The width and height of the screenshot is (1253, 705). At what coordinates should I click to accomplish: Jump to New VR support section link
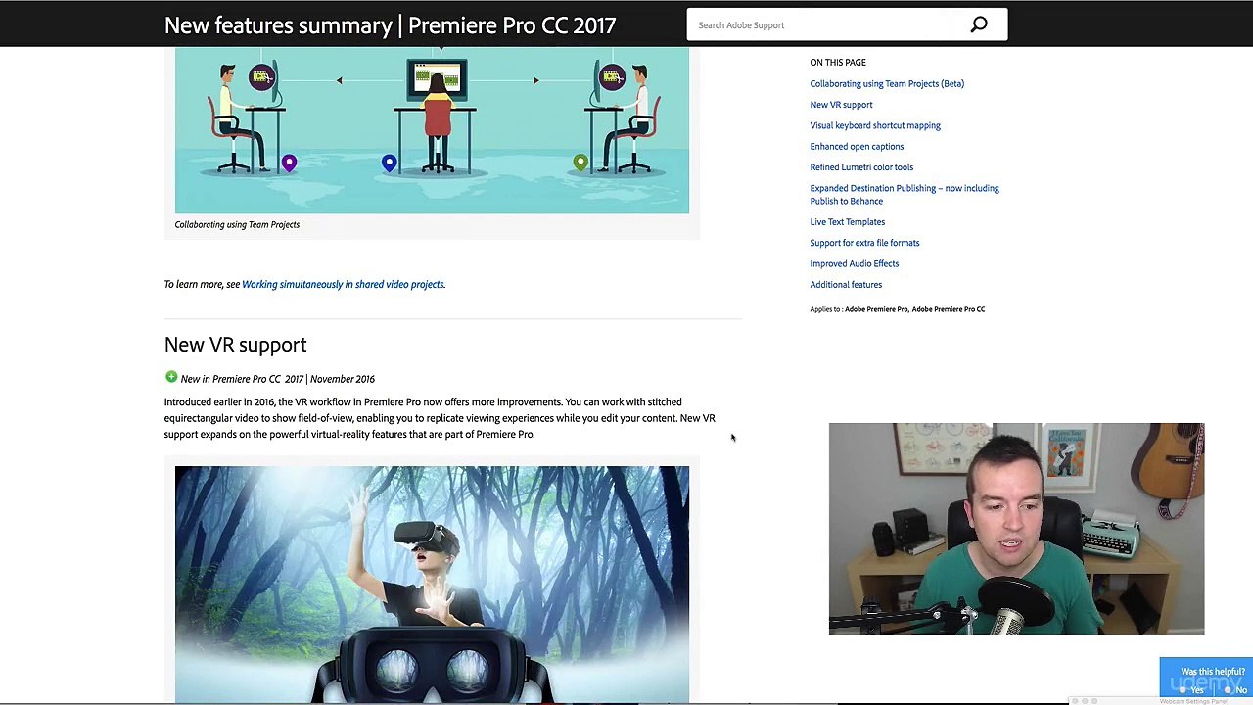click(x=841, y=105)
